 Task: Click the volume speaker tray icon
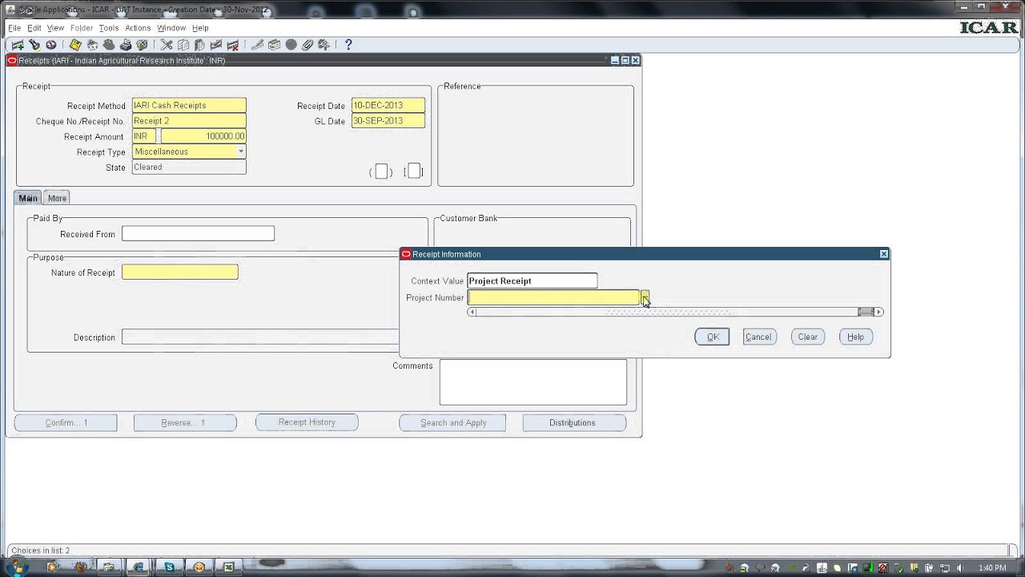[x=959, y=568]
